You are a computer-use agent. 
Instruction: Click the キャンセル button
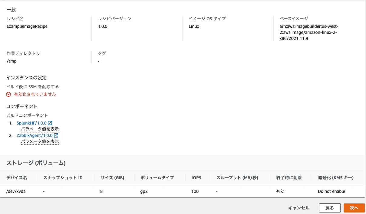pyautogui.click(x=299, y=208)
